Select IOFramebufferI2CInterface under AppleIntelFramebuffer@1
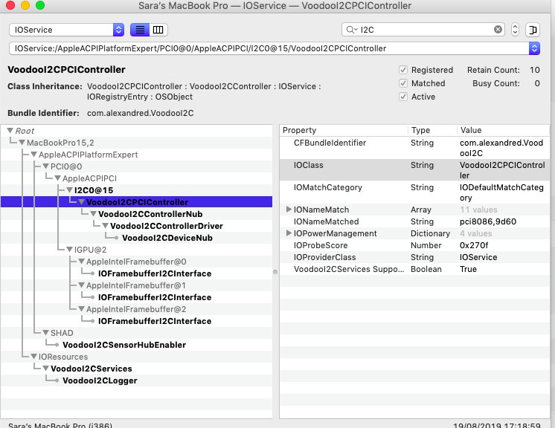 pos(155,297)
